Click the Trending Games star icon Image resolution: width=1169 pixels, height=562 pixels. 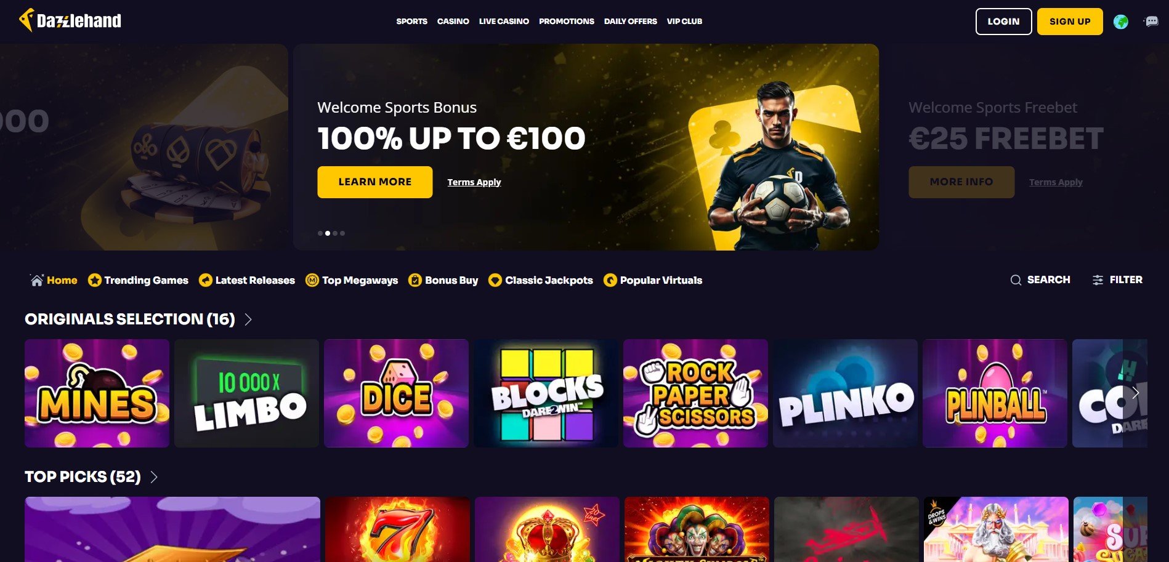pyautogui.click(x=94, y=280)
